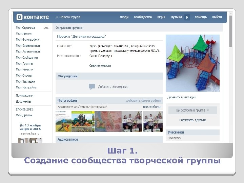Open Мои Новости in sidebar
This screenshot has width=244, height=183.
point(24,69)
